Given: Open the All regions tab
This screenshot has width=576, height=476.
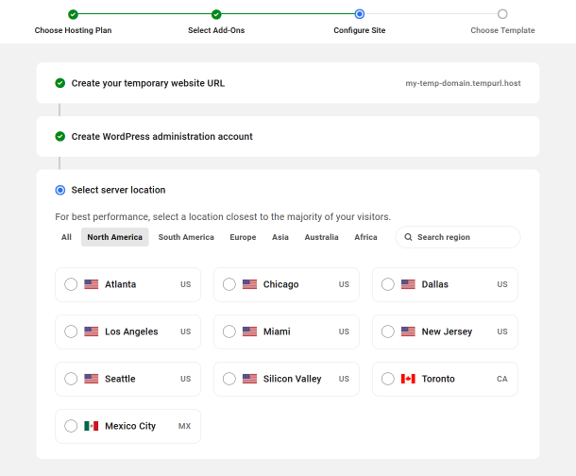Looking at the screenshot, I should (x=66, y=237).
